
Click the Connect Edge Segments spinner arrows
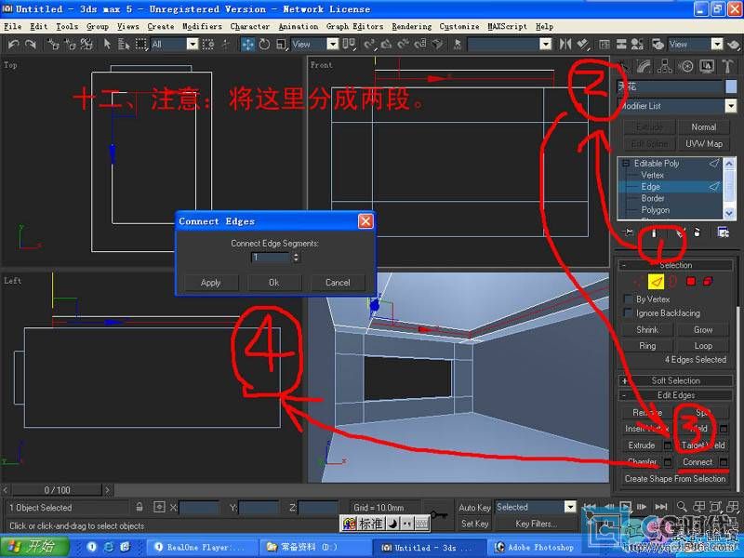pos(296,258)
